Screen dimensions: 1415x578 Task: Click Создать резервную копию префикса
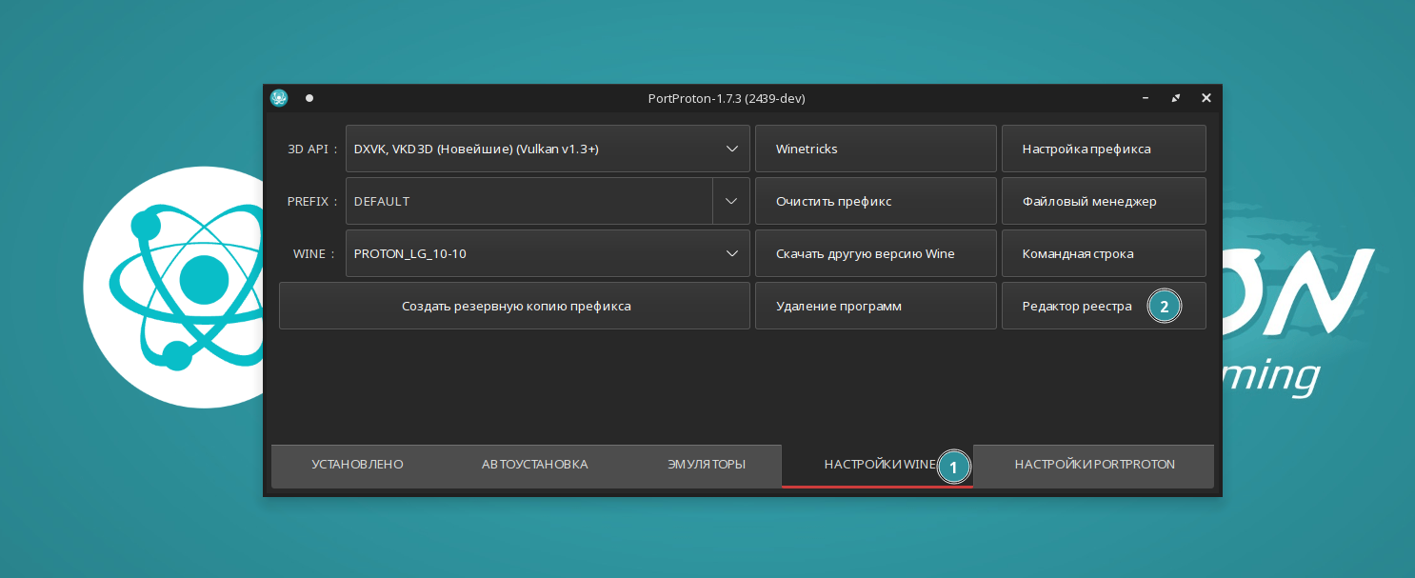coord(515,306)
